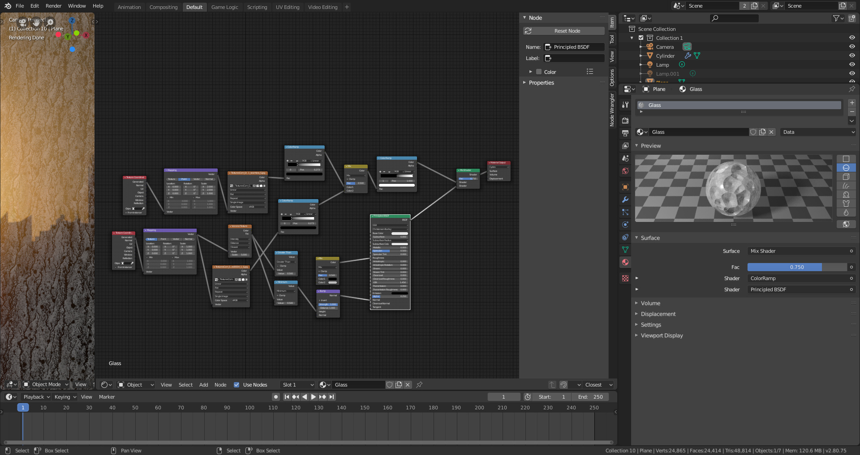Open the Data link dropdown
The image size is (860, 455).
818,132
